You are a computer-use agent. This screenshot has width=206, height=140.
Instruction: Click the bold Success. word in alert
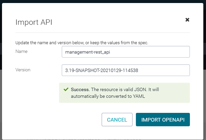(x=80, y=90)
